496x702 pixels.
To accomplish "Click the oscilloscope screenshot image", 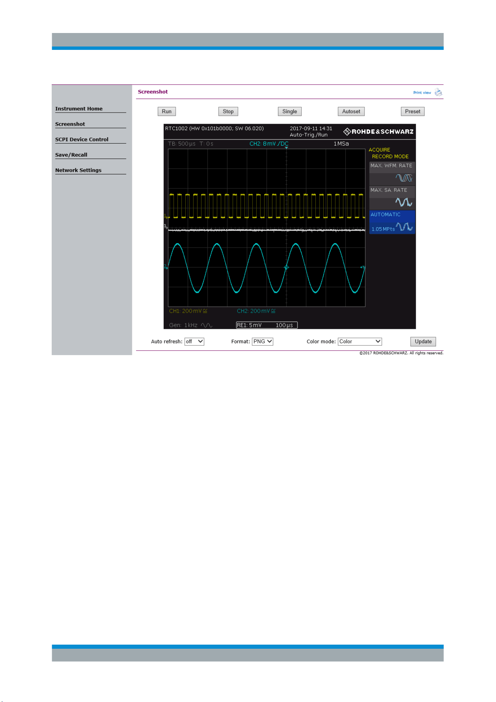I will [x=290, y=226].
